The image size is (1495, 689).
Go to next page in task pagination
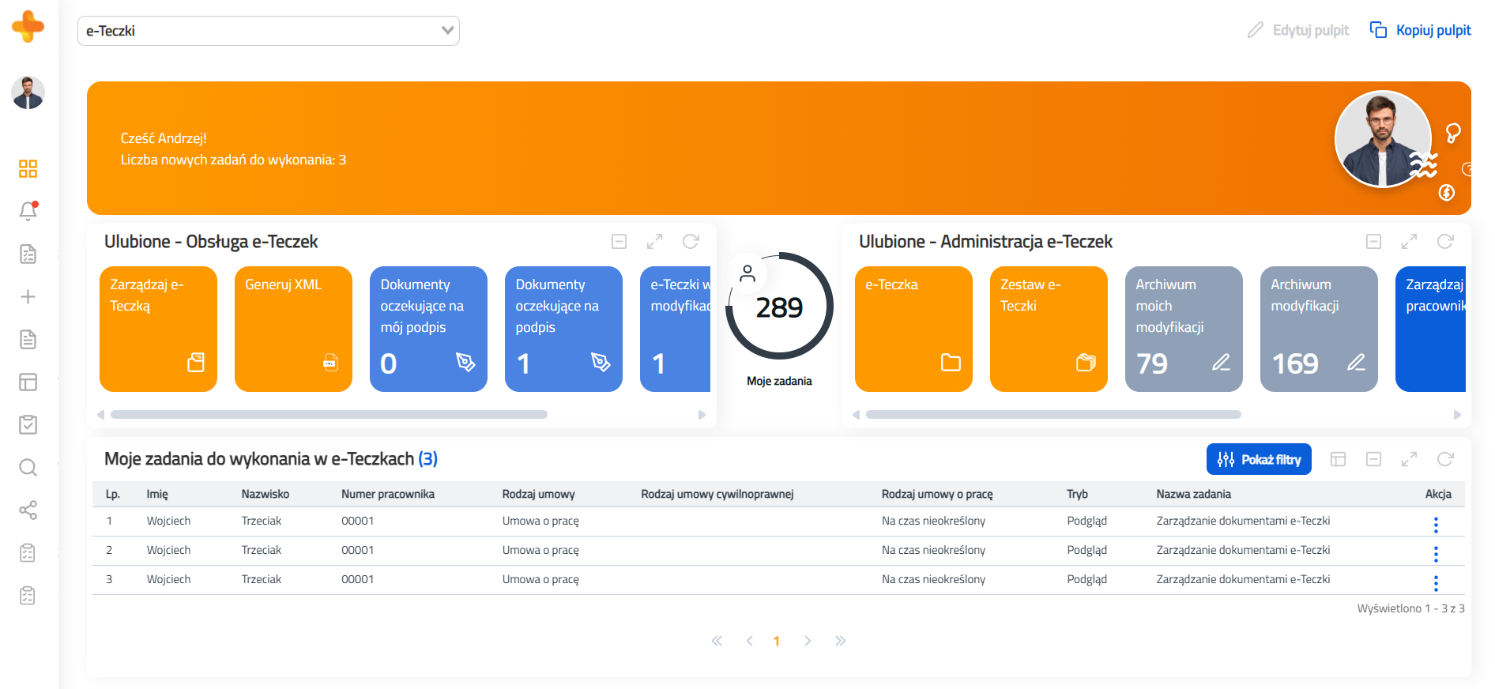(808, 641)
